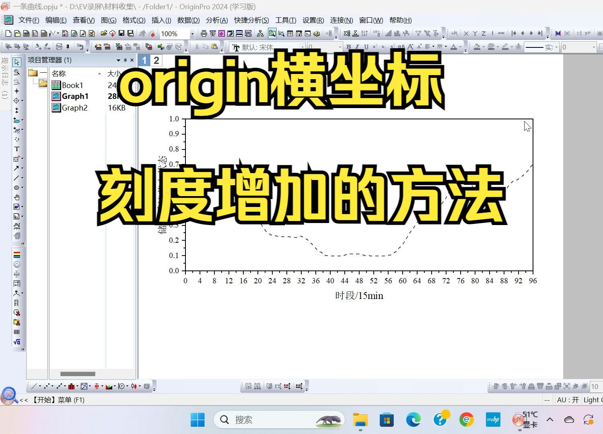The width and height of the screenshot is (603, 434).
Task: Click the Add Filter funnel icon
Action: pyautogui.click(x=418, y=33)
